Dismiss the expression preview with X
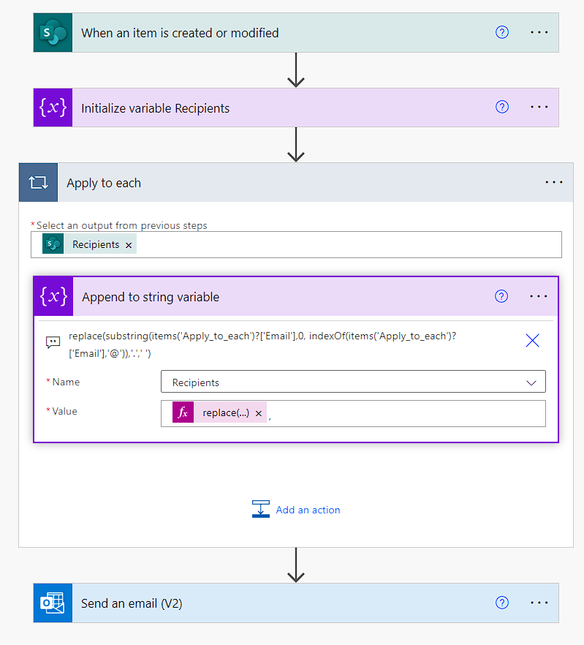Viewport: 584px width, 645px height. click(532, 340)
